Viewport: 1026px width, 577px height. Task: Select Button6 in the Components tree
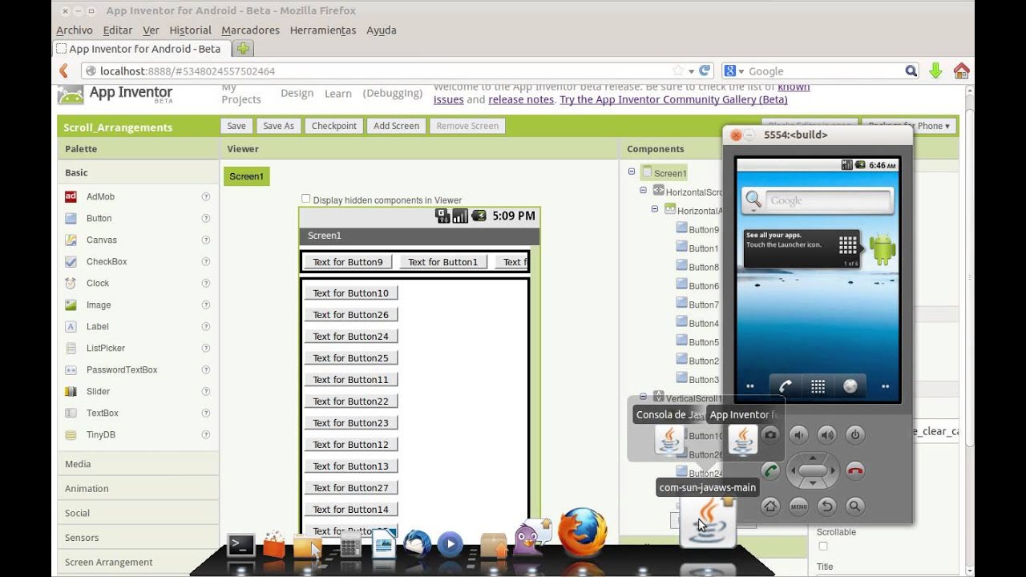[x=704, y=285]
